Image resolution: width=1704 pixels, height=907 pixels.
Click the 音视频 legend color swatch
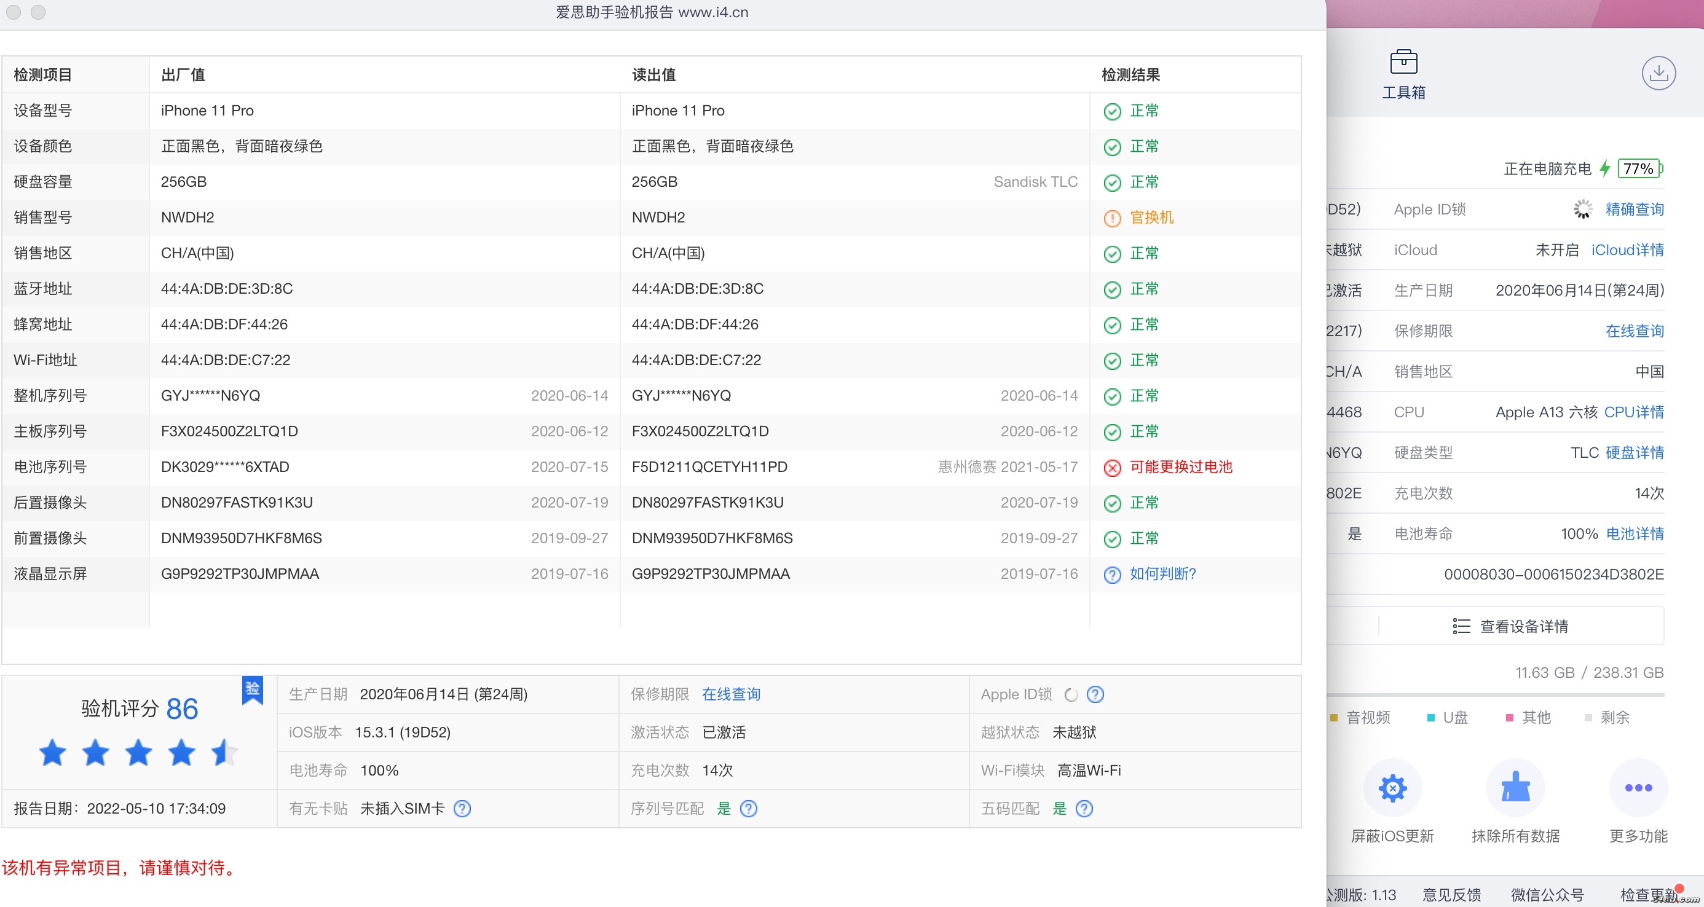tap(1333, 718)
